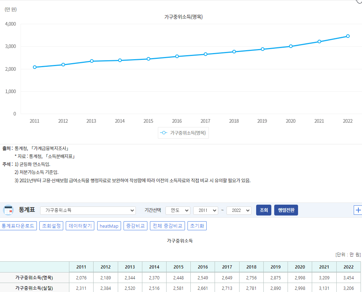The width and height of the screenshot is (362, 292).
Task: Expand the 2022 end year dropdown
Action: tap(239, 210)
